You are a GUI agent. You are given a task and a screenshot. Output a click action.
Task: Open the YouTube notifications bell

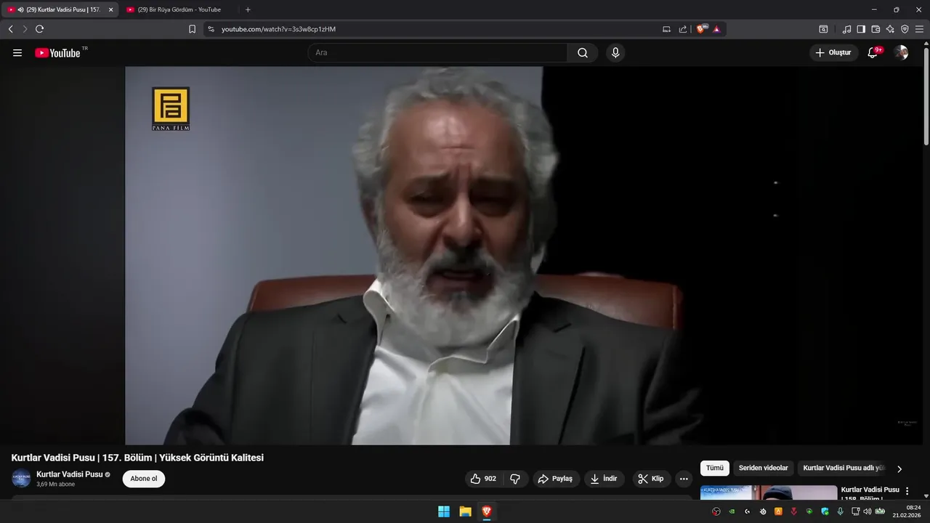(873, 53)
